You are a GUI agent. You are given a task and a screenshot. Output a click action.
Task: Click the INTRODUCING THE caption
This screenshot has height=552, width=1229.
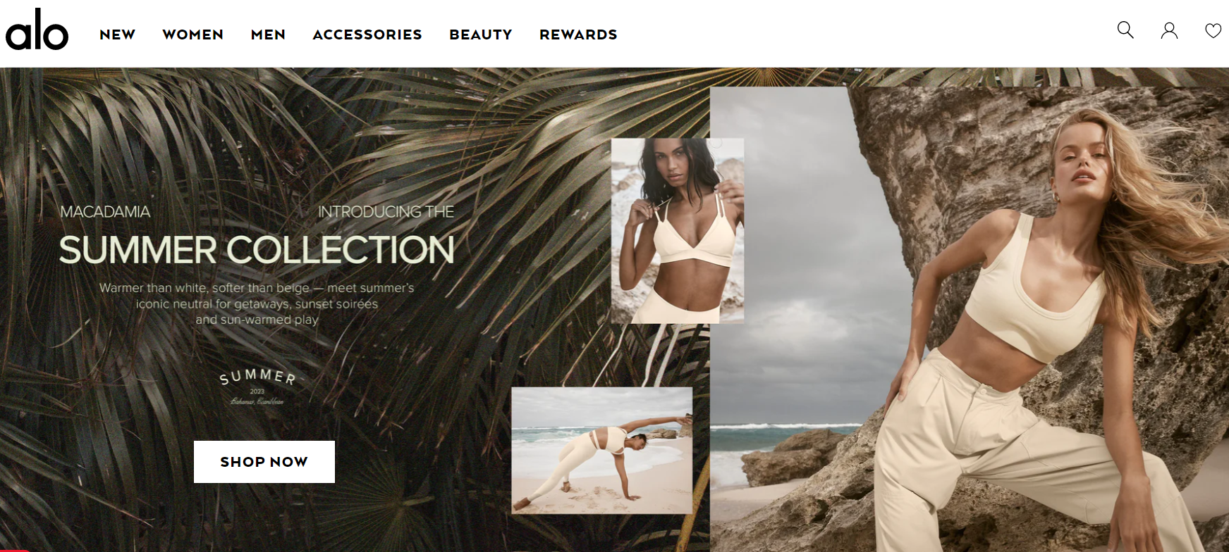(386, 212)
